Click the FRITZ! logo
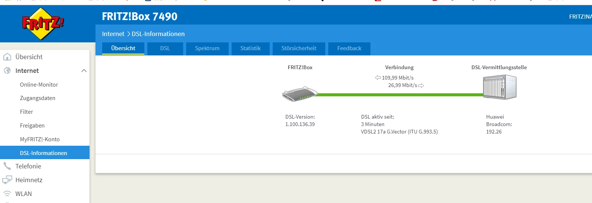The image size is (592, 203). pyautogui.click(x=43, y=24)
